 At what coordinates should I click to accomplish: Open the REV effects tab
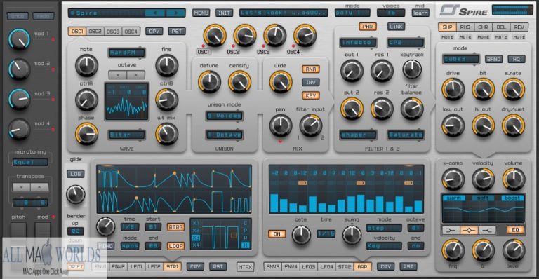click(519, 27)
